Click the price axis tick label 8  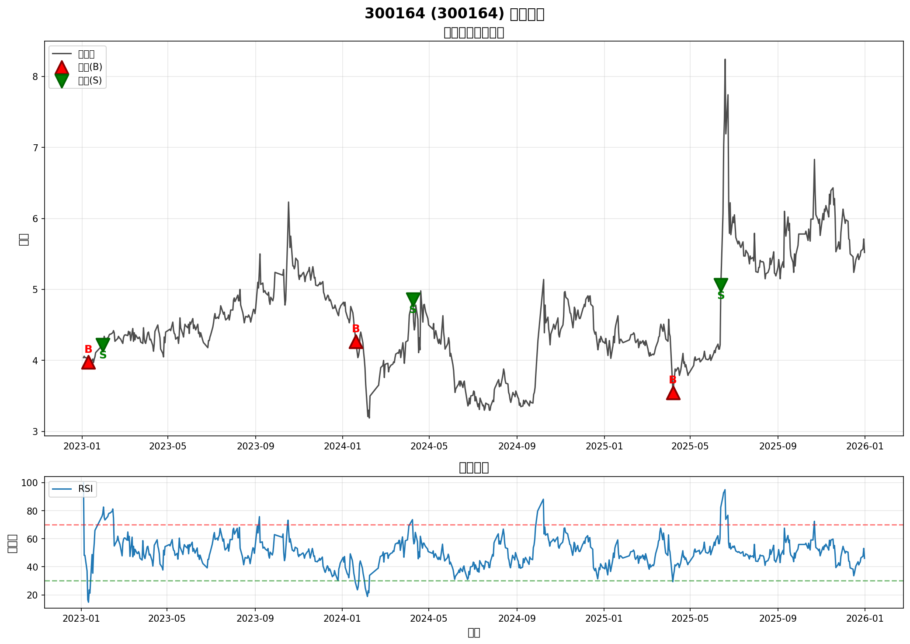pos(36,77)
